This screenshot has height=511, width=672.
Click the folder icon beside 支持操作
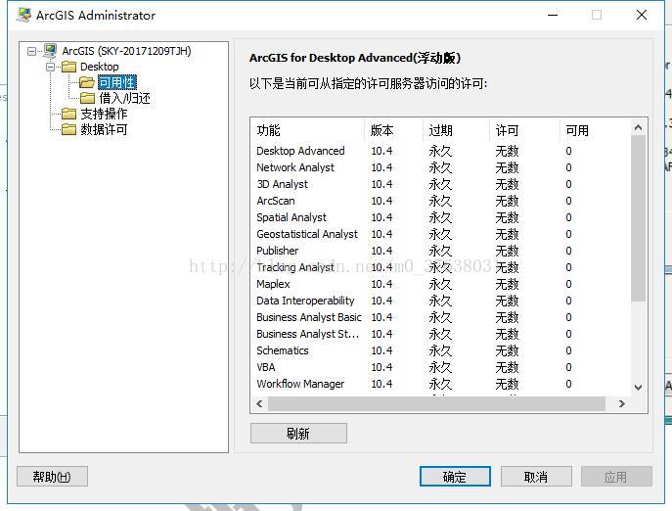pyautogui.click(x=69, y=114)
